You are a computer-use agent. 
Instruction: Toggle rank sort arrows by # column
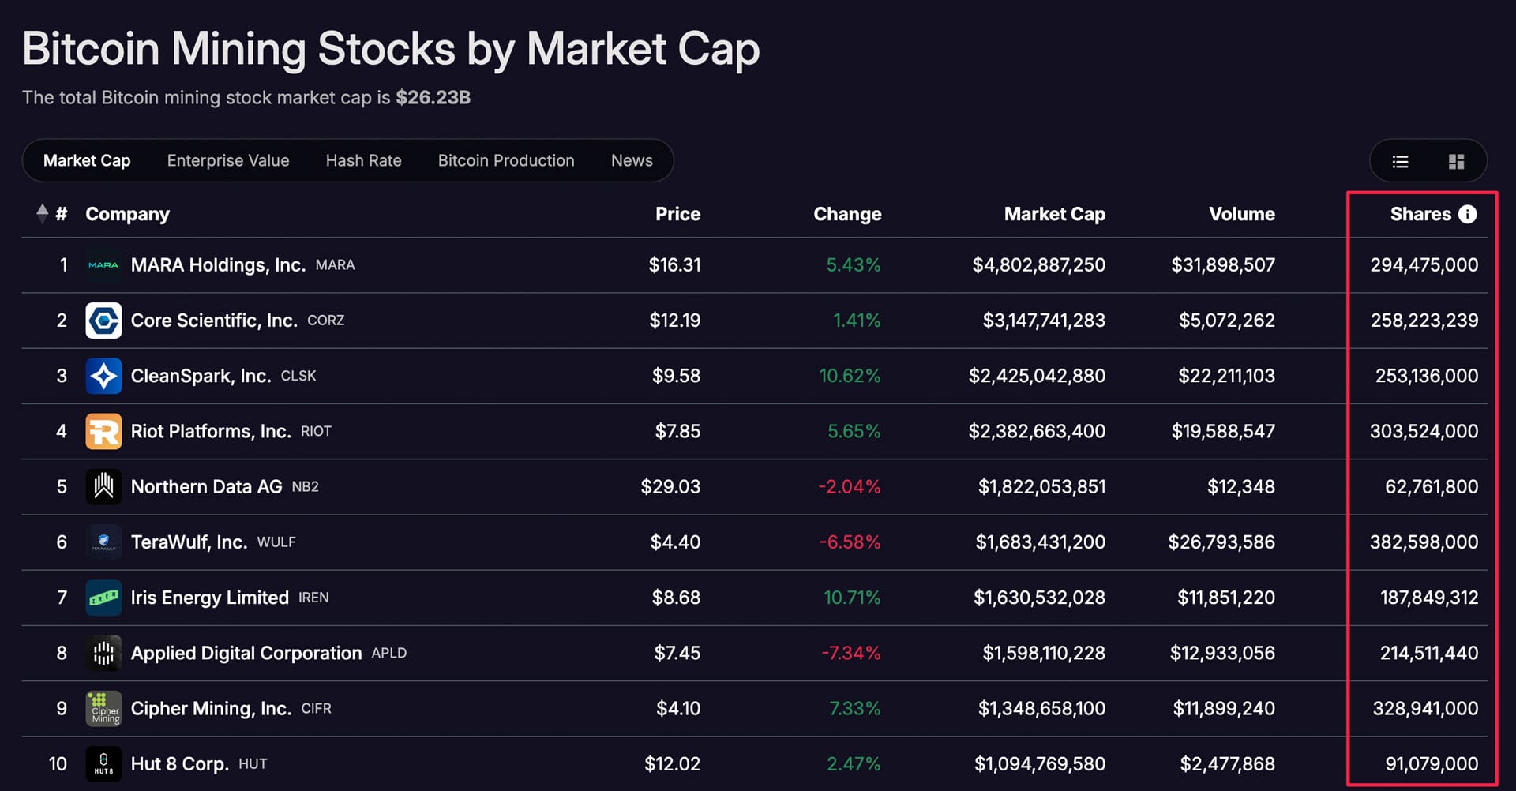pyautogui.click(x=43, y=214)
